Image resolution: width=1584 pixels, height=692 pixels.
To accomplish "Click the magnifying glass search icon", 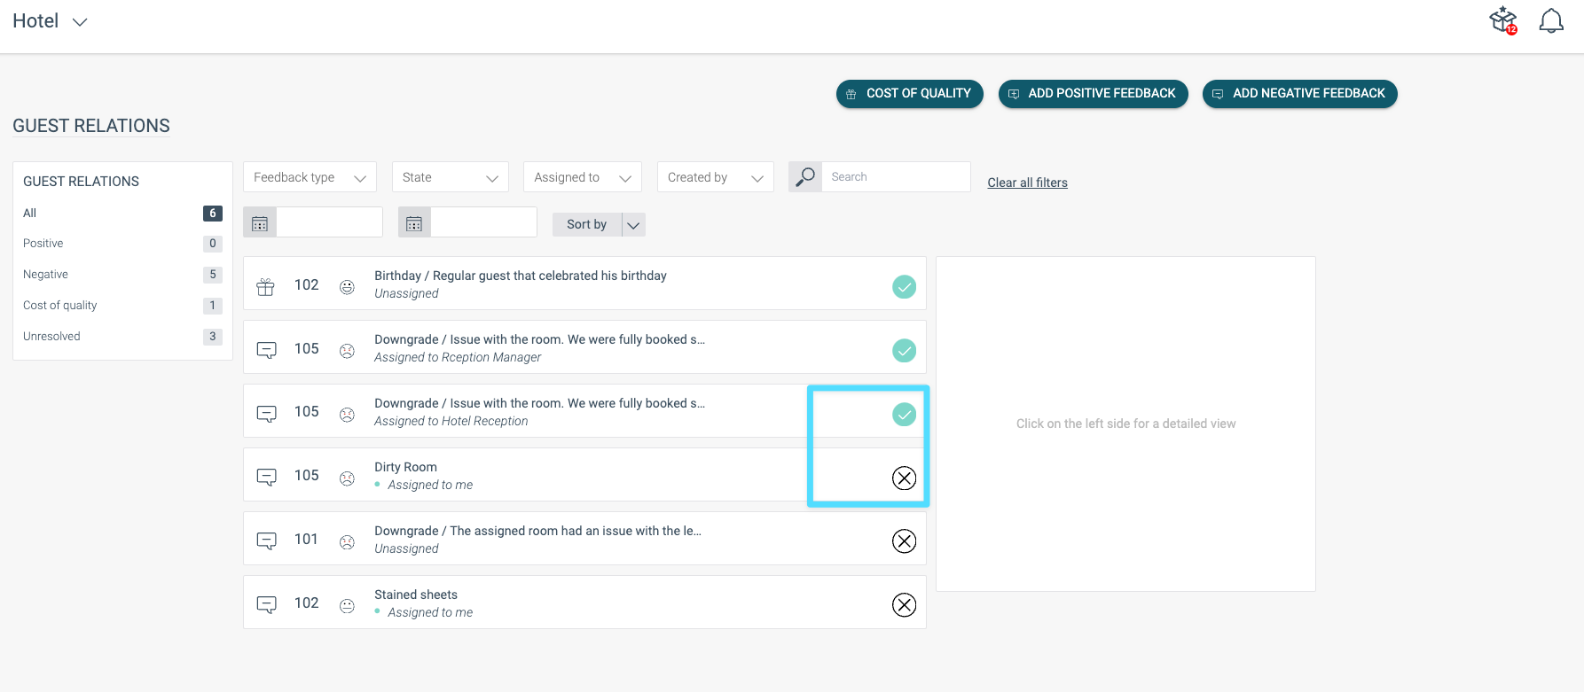I will [805, 177].
